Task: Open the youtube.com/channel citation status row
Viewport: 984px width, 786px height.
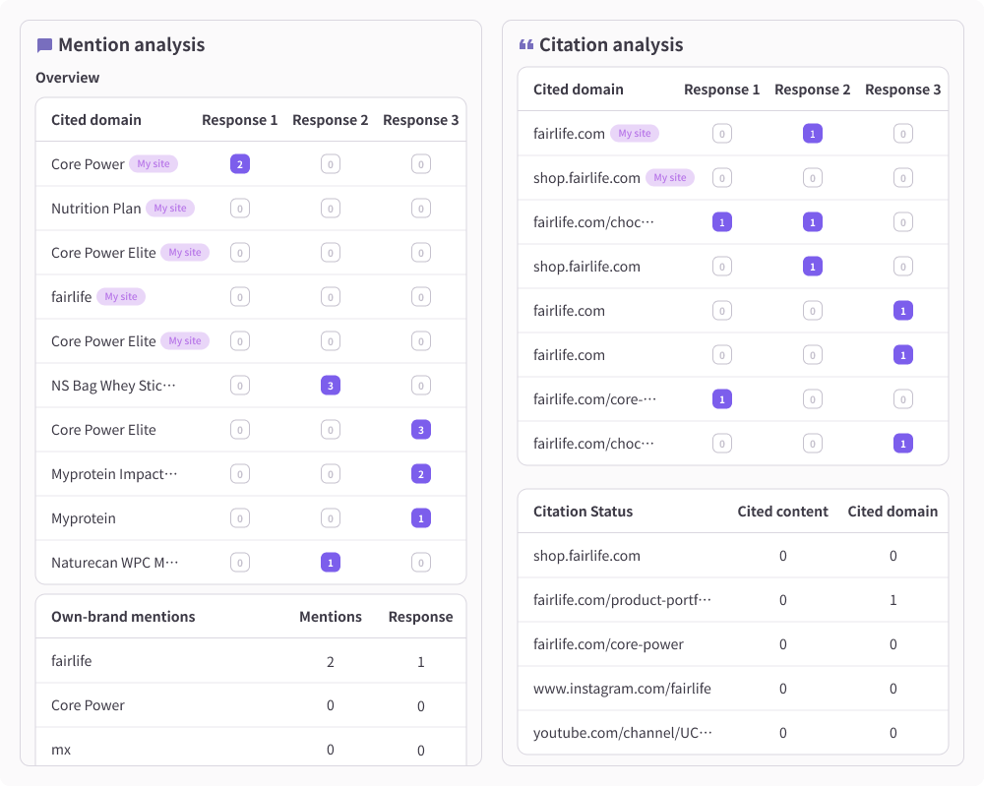Action: pyautogui.click(x=733, y=733)
